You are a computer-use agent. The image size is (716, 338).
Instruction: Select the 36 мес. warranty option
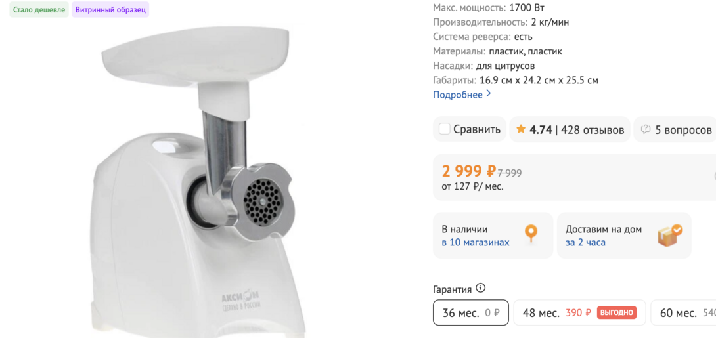point(471,312)
